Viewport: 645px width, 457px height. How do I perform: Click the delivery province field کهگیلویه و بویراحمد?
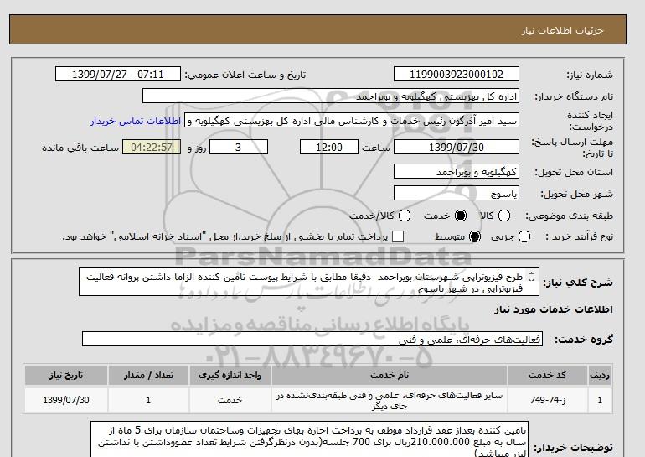(457, 172)
